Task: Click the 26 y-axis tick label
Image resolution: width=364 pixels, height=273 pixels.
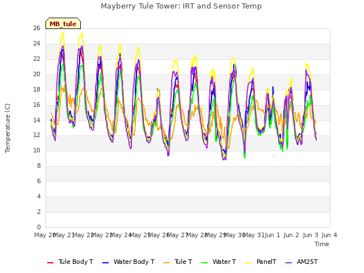Action: click(36, 28)
